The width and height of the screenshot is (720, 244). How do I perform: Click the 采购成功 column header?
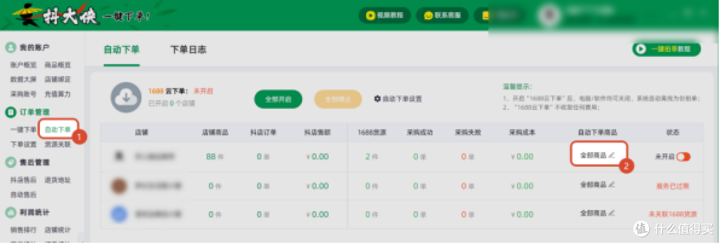point(419,133)
